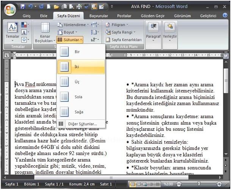Open the hyphenation dropdown icon
The height and width of the screenshot is (190, 231).
(95, 39)
